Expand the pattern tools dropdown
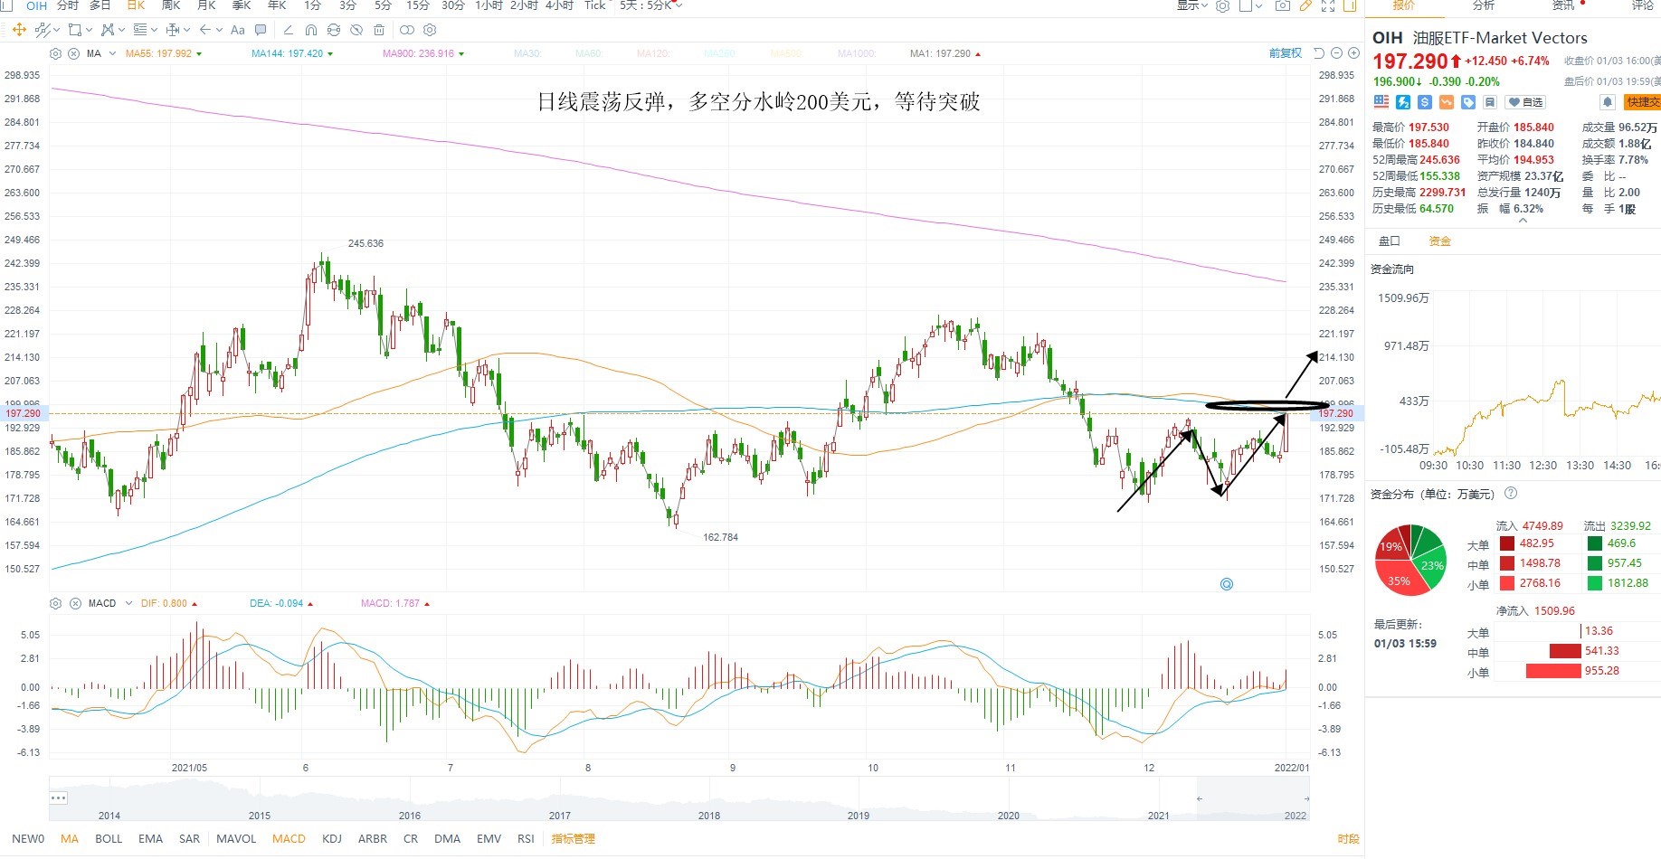This screenshot has width=1661, height=859. pyautogui.click(x=121, y=30)
